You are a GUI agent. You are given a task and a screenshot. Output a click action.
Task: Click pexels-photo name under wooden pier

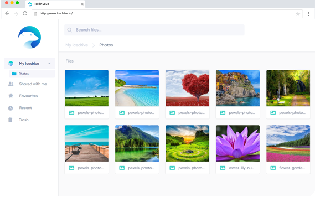pyautogui.click(x=91, y=168)
